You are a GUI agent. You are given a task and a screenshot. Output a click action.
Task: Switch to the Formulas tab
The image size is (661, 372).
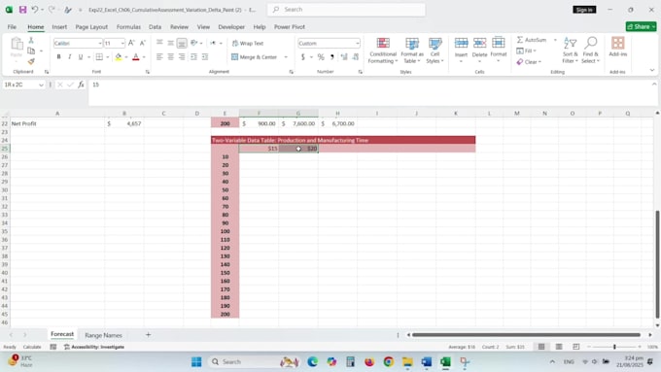point(128,26)
